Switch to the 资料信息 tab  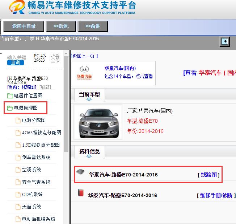89,152
